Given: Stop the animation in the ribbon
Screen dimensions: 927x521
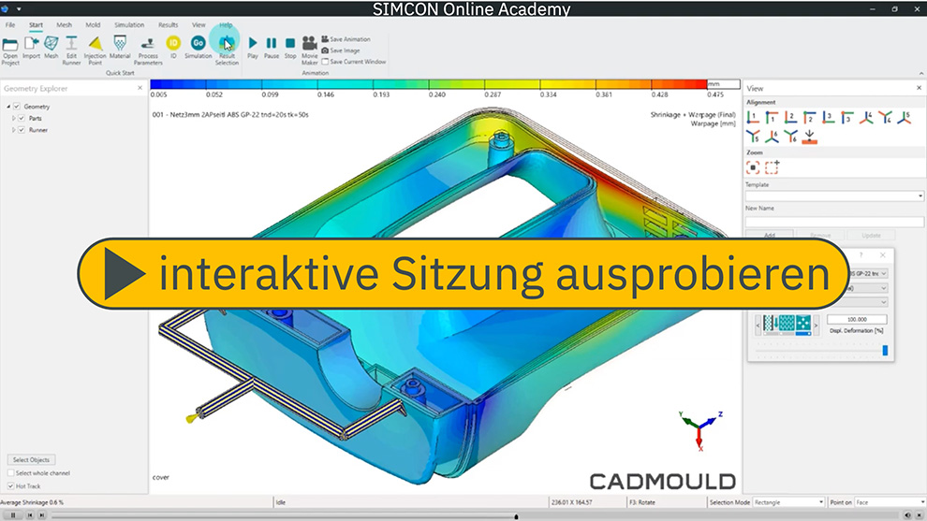Looking at the screenshot, I should pos(290,43).
